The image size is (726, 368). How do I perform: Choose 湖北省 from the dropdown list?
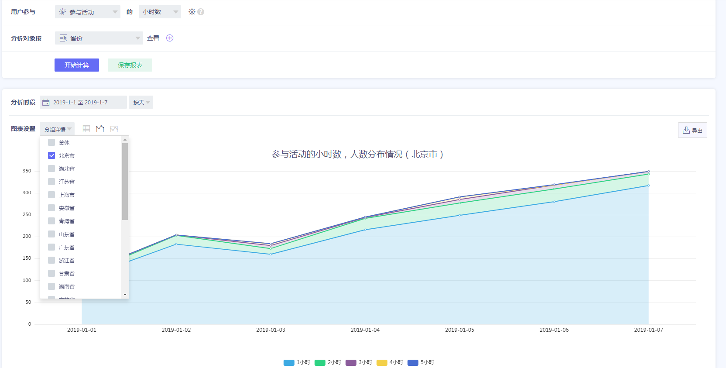[x=51, y=169]
